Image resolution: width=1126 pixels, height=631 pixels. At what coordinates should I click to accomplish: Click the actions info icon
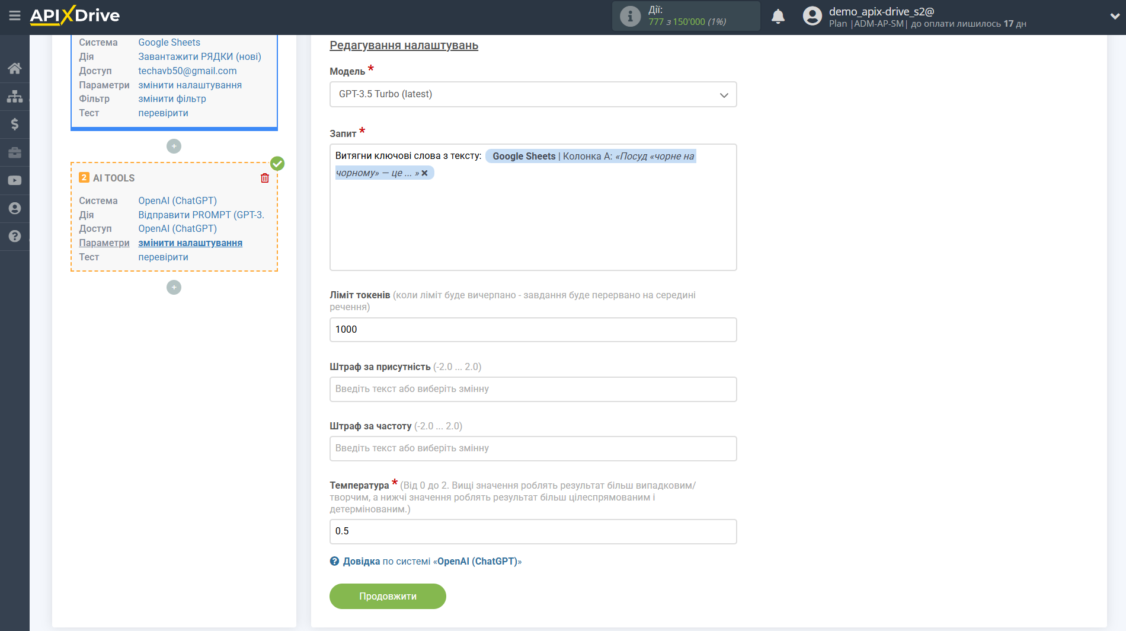(630, 16)
